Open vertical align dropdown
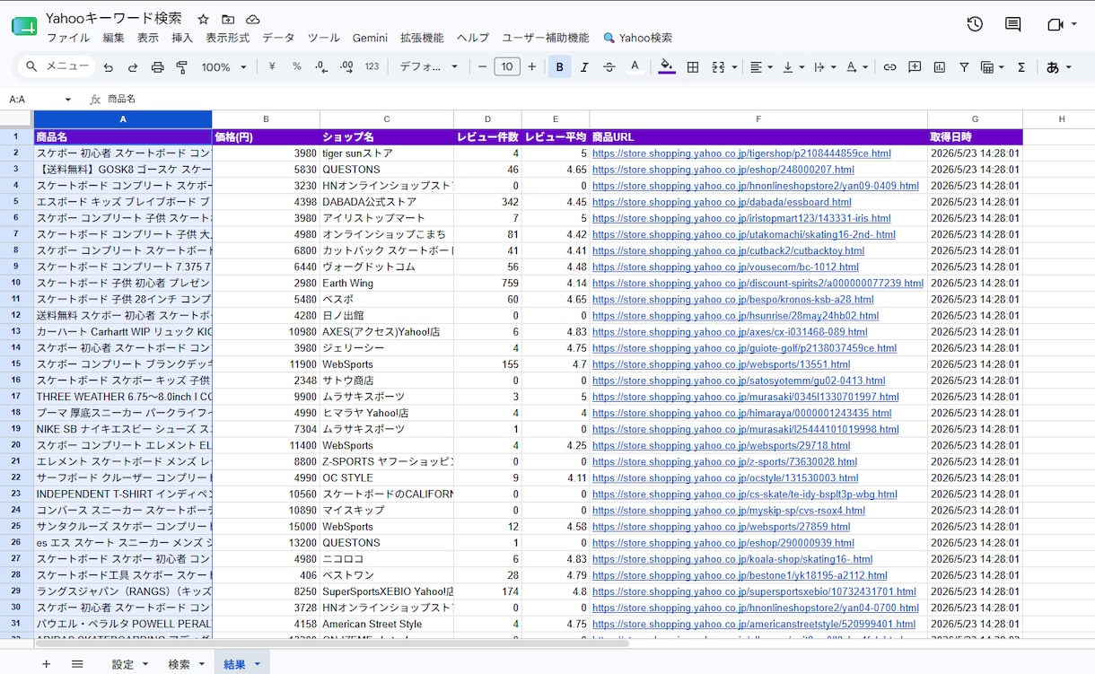The image size is (1095, 674). click(x=793, y=67)
